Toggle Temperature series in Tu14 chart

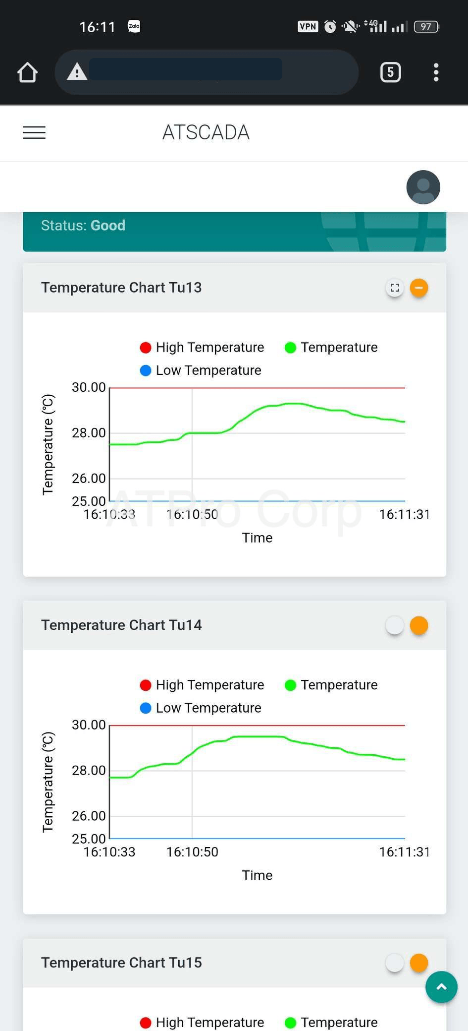click(x=331, y=685)
